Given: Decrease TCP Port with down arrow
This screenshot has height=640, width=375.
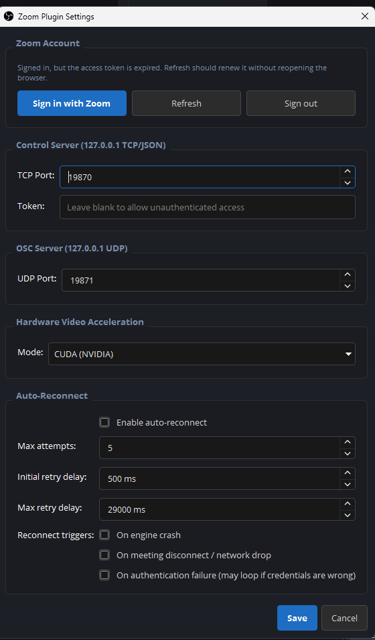Looking at the screenshot, I should (x=348, y=182).
